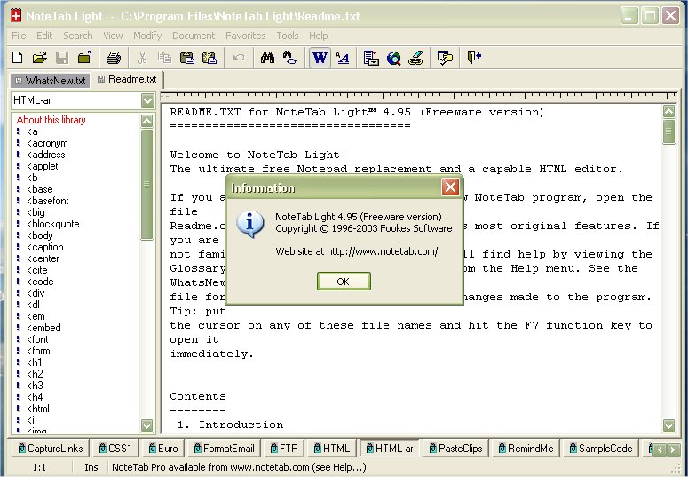The width and height of the screenshot is (688, 477).
Task: Expand the HTML-ar library dropdown
Action: 148,100
